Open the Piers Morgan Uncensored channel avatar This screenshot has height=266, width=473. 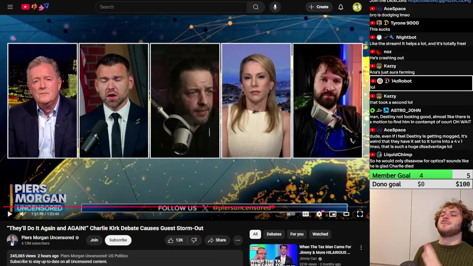click(12, 240)
